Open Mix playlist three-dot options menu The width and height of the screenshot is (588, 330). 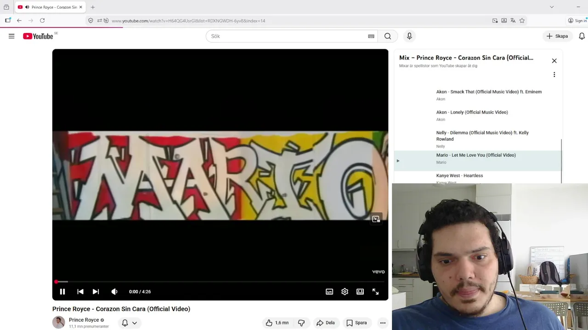554,75
